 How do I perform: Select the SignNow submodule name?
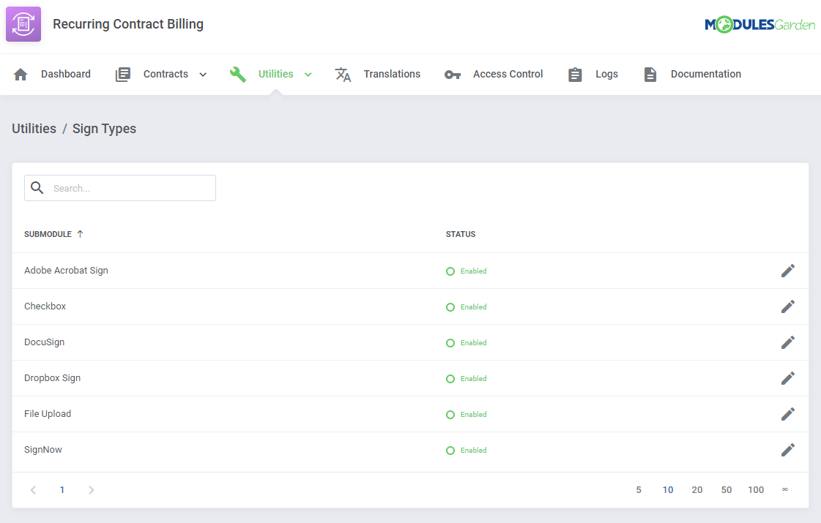43,450
